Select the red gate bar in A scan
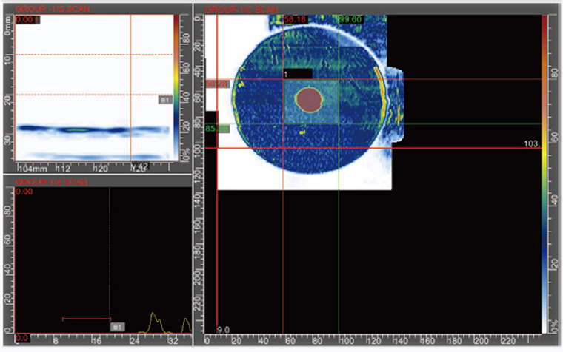This screenshot has height=352, width=563. click(87, 319)
